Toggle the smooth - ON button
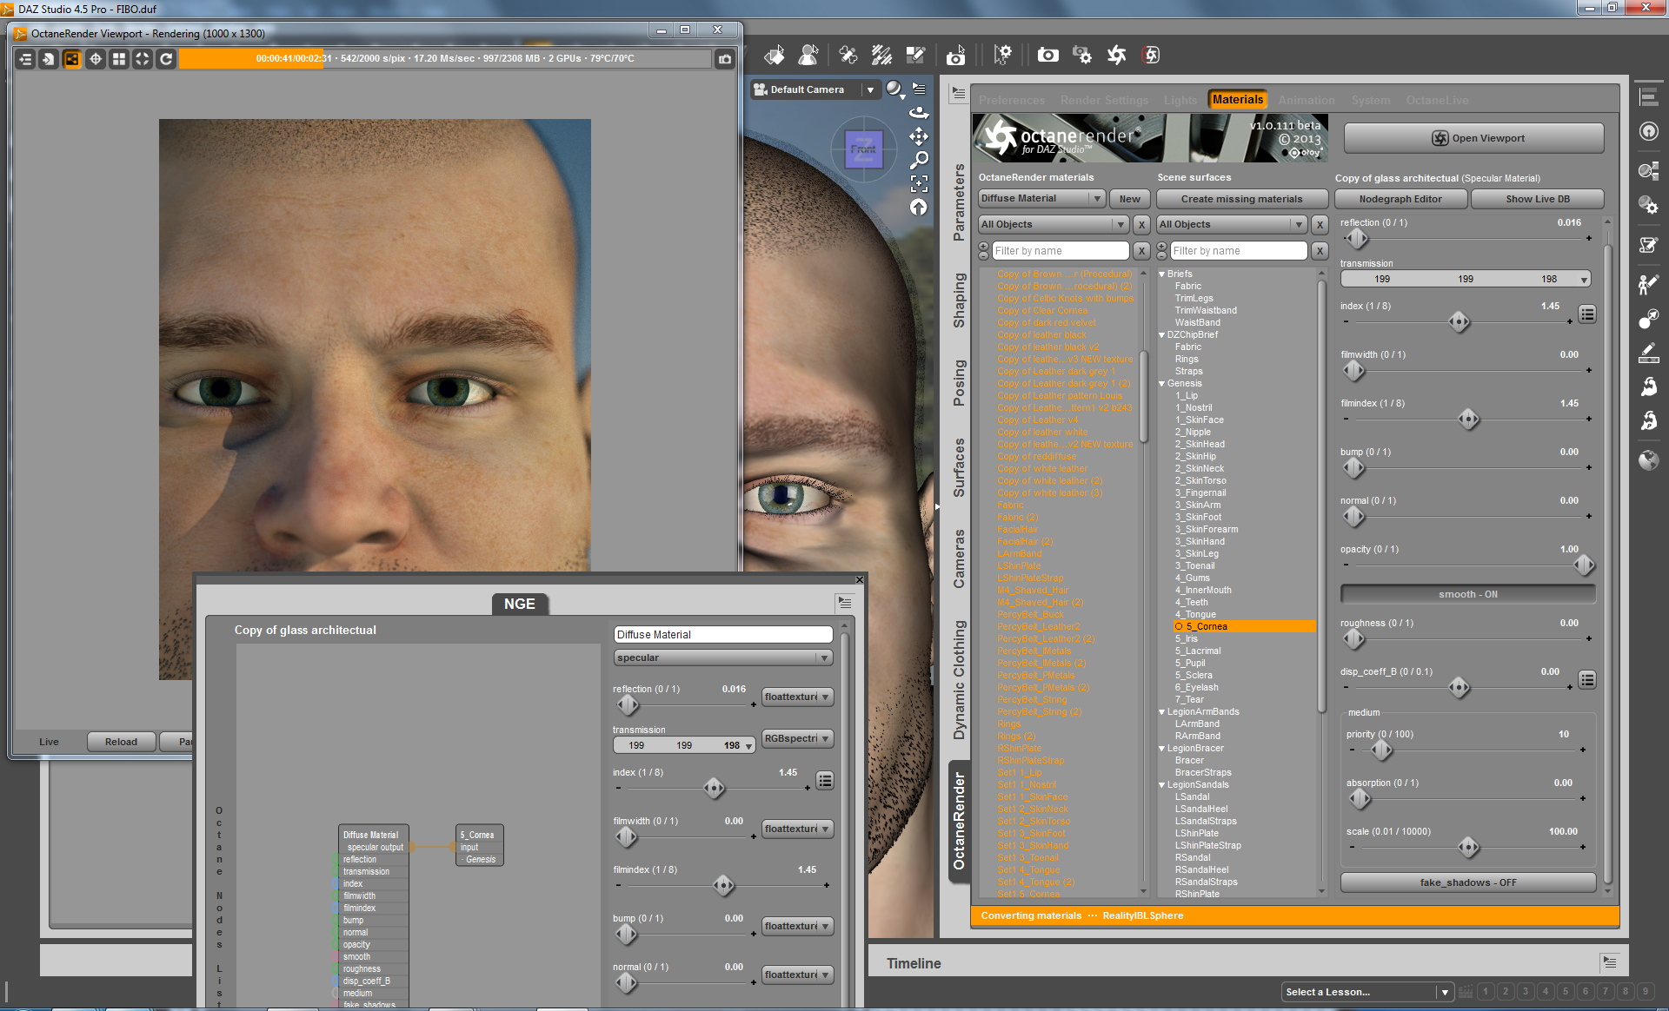The width and height of the screenshot is (1669, 1011). [x=1467, y=594]
